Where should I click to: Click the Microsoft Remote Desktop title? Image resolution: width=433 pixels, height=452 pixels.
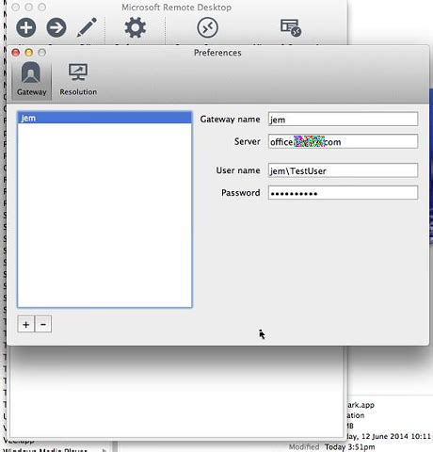click(177, 7)
